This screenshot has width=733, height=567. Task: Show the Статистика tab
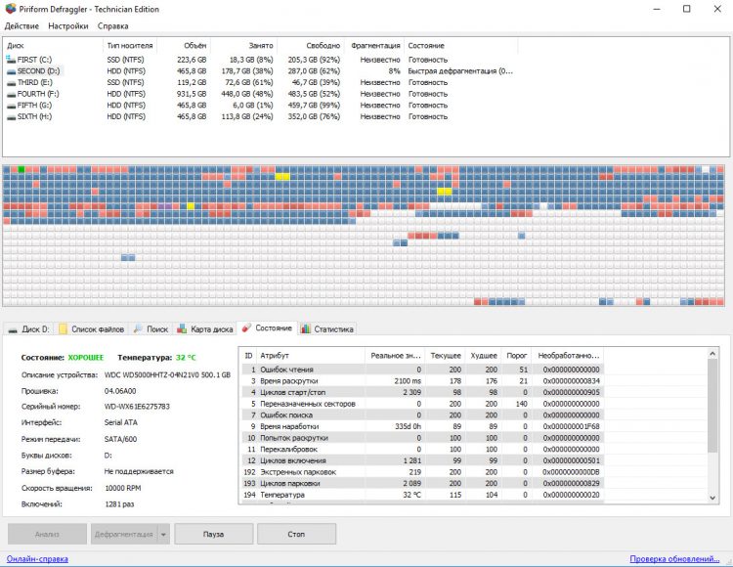click(328, 328)
